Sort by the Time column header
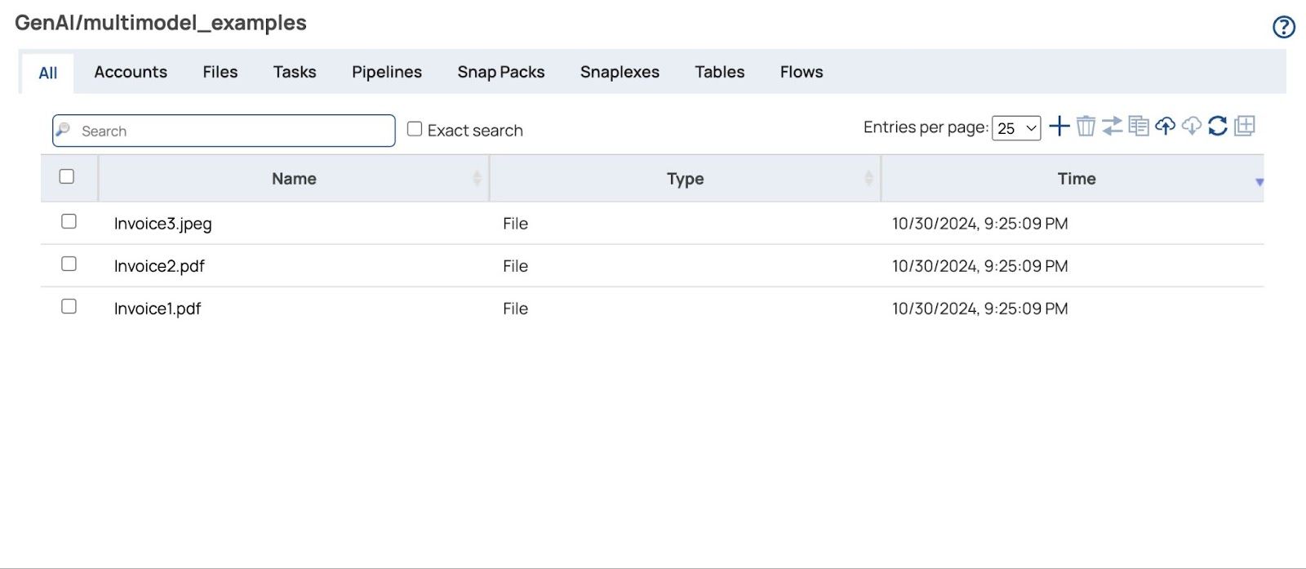 point(1076,179)
